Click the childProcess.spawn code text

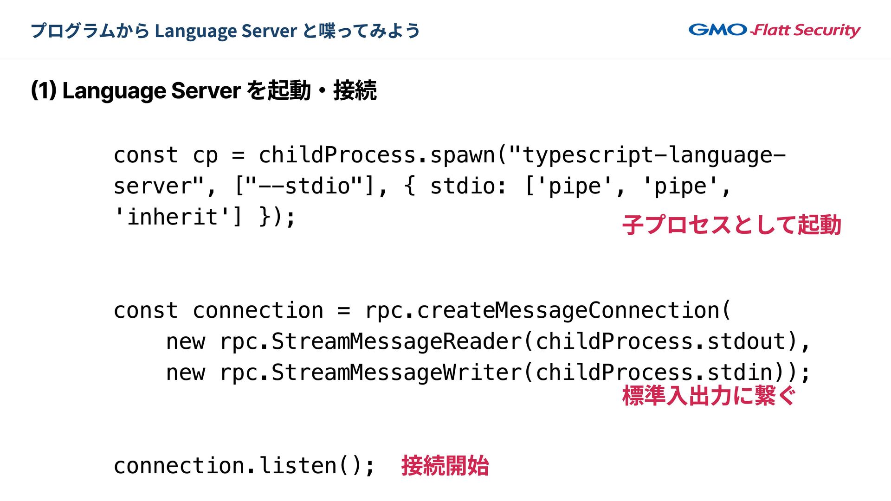[377, 155]
